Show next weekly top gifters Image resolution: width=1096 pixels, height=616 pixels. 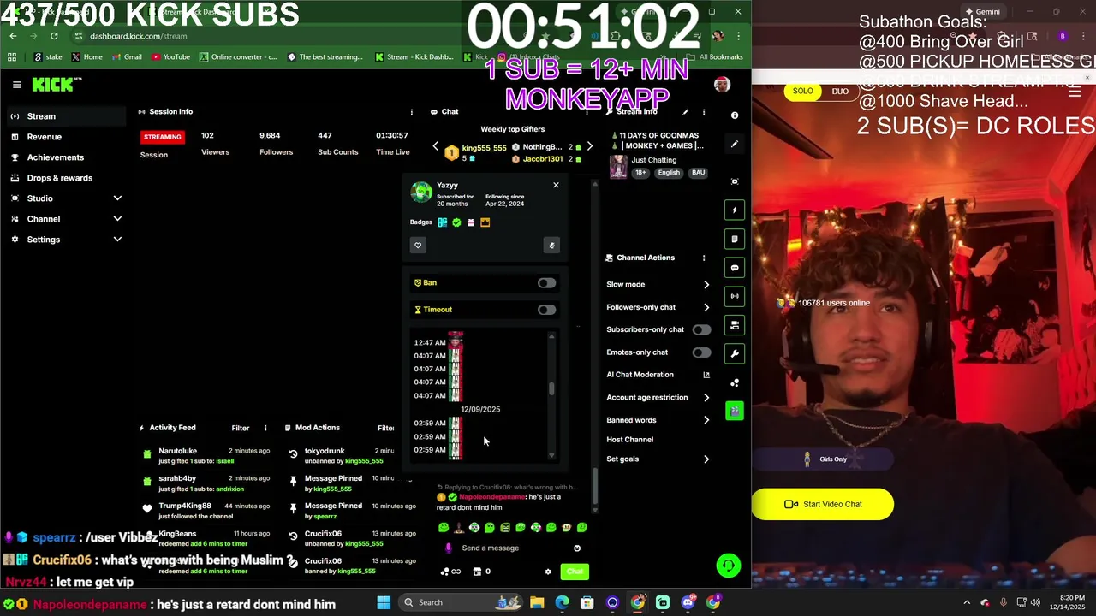[x=589, y=146]
